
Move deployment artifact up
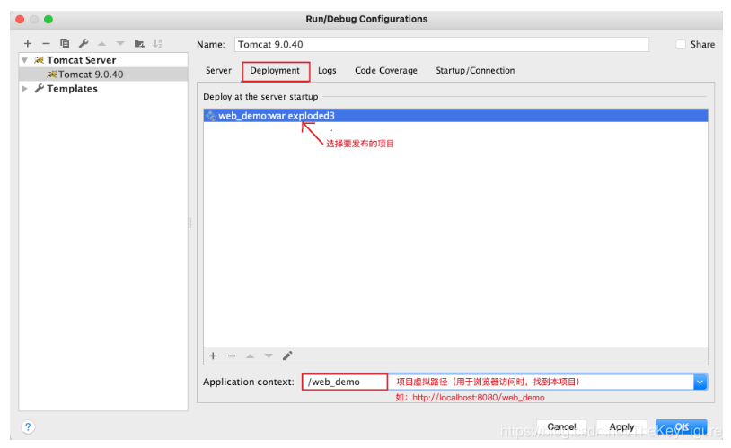click(250, 356)
